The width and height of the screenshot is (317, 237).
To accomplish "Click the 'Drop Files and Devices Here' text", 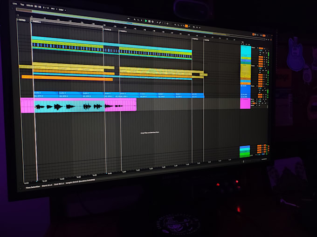I will pyautogui.click(x=150, y=133).
